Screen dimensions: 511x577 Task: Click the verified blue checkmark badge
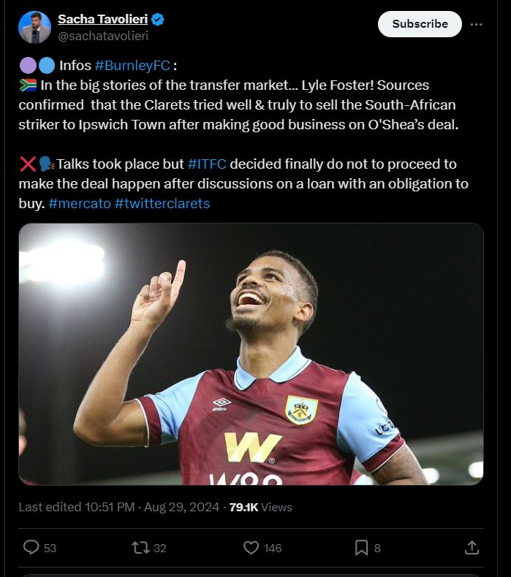pyautogui.click(x=158, y=20)
